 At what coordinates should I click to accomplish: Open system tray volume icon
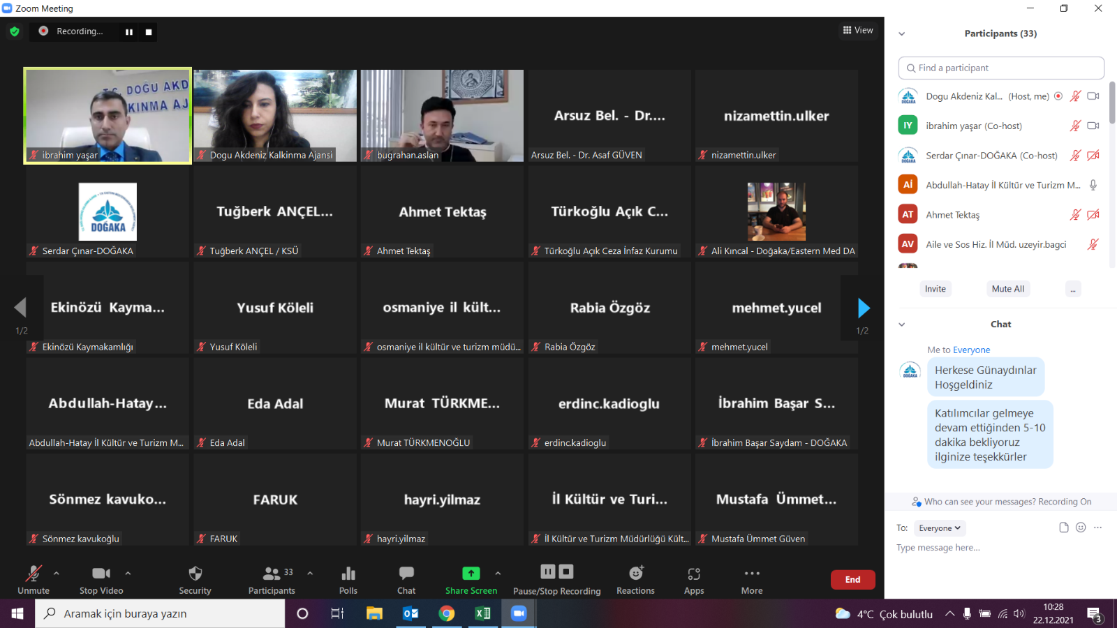[x=1019, y=614]
